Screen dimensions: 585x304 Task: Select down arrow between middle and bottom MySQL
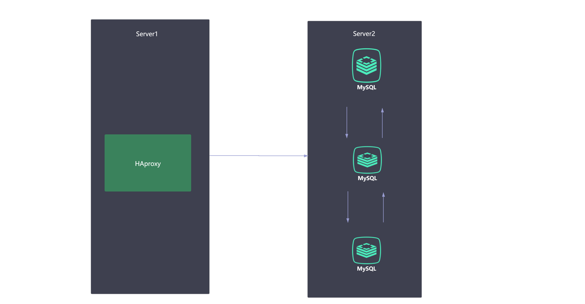pyautogui.click(x=348, y=207)
